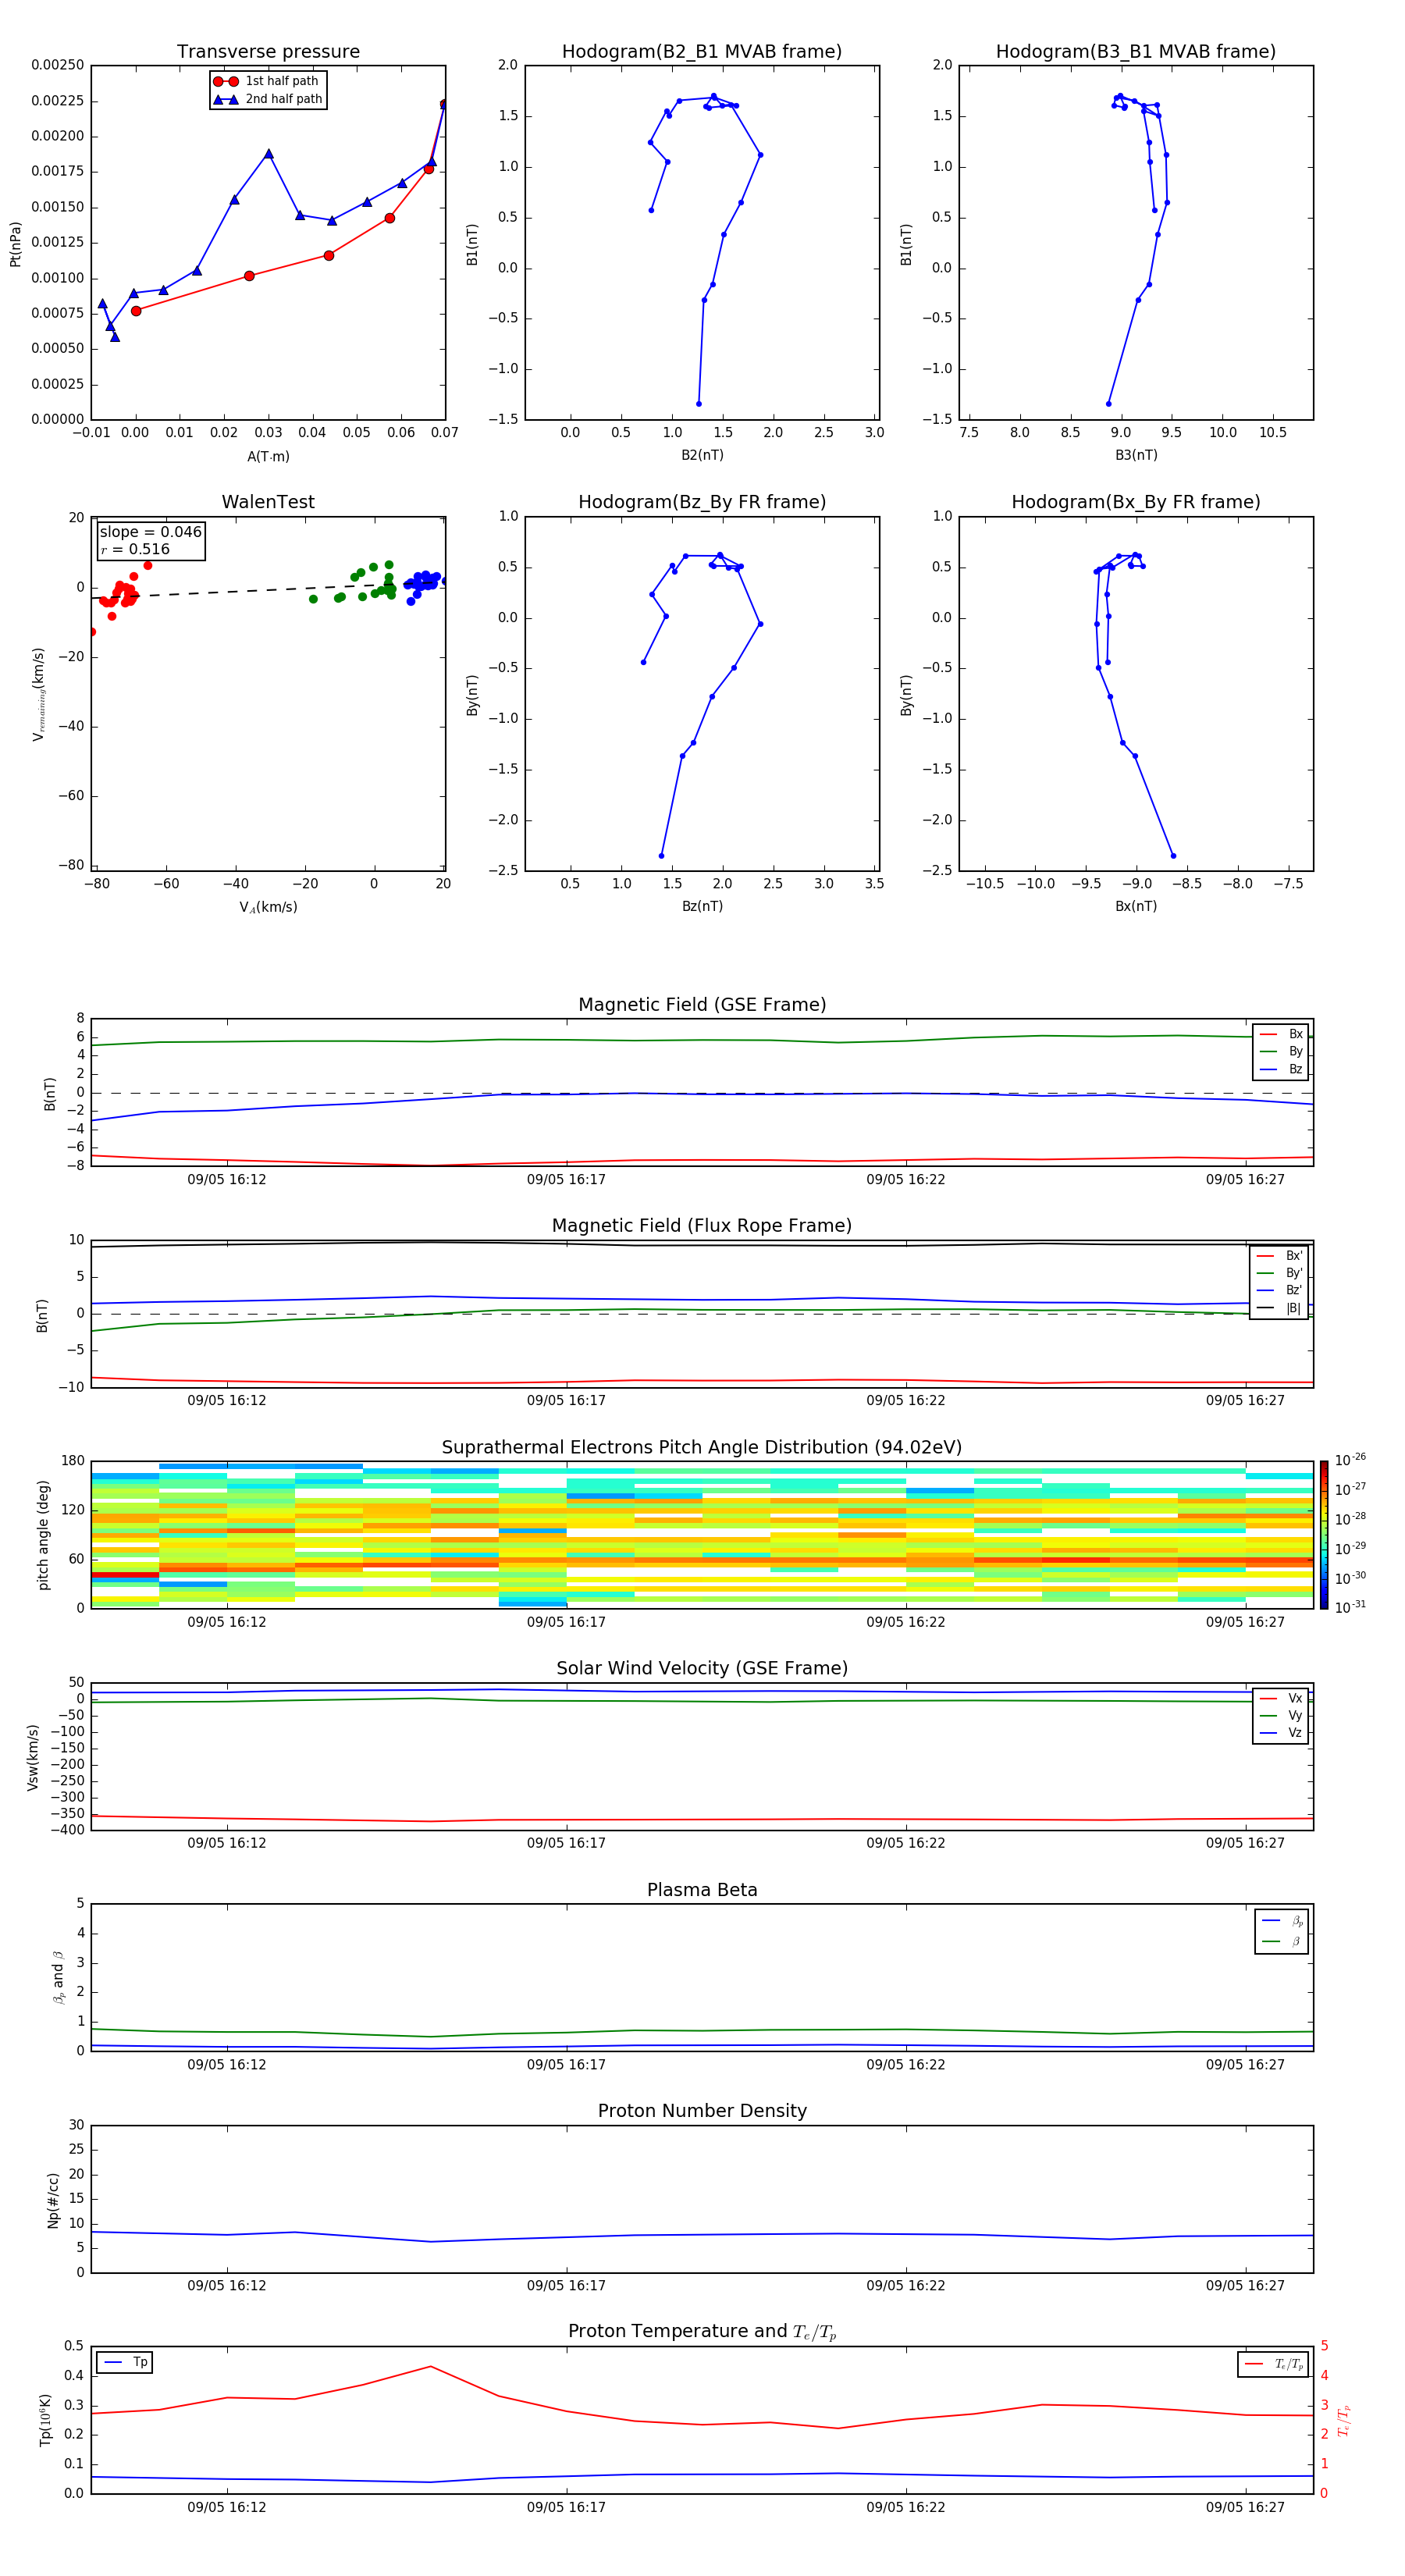Click '09/05 16:27' under the Proton Temperature plot
This screenshot has width=1405, height=2576.
[1245, 2508]
